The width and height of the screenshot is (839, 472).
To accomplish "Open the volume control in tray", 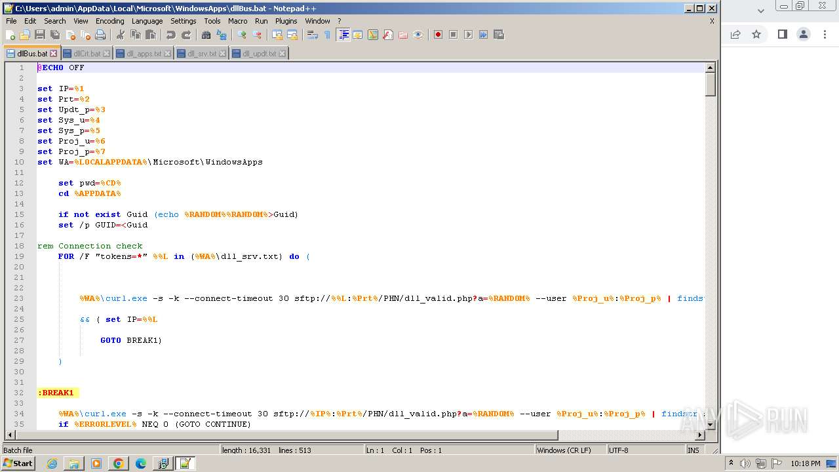I will click(x=745, y=463).
